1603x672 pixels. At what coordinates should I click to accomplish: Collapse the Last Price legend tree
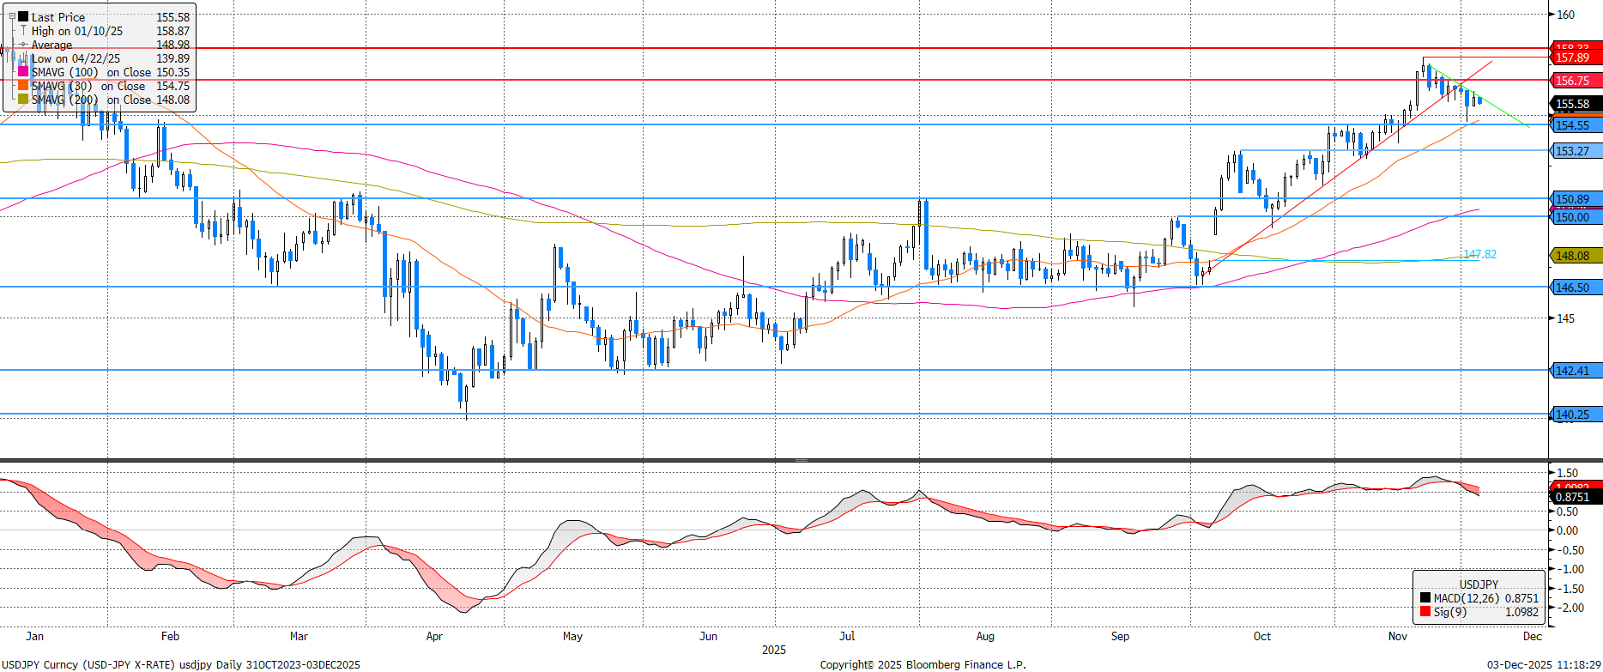pos(12,16)
